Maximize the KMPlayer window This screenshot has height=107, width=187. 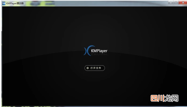click(176, 3)
